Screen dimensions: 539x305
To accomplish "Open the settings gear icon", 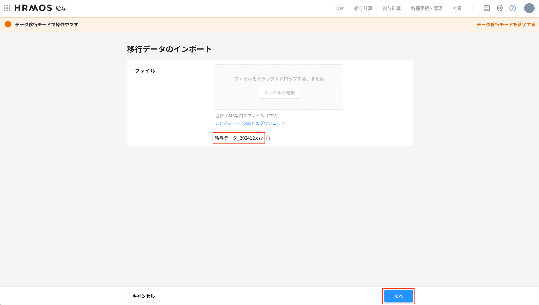I will (499, 8).
